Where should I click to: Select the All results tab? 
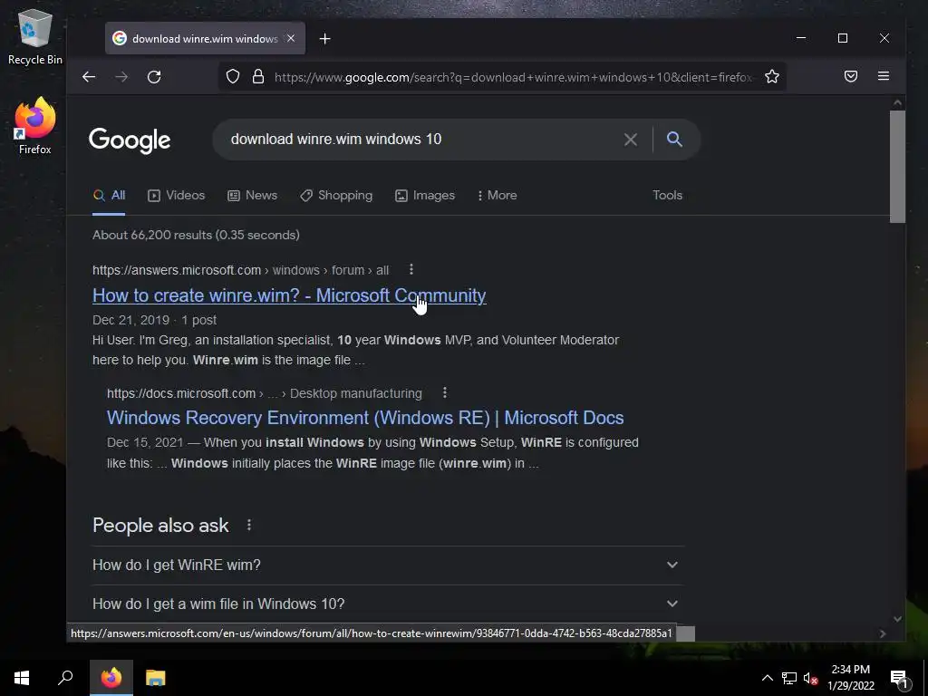[x=110, y=196]
